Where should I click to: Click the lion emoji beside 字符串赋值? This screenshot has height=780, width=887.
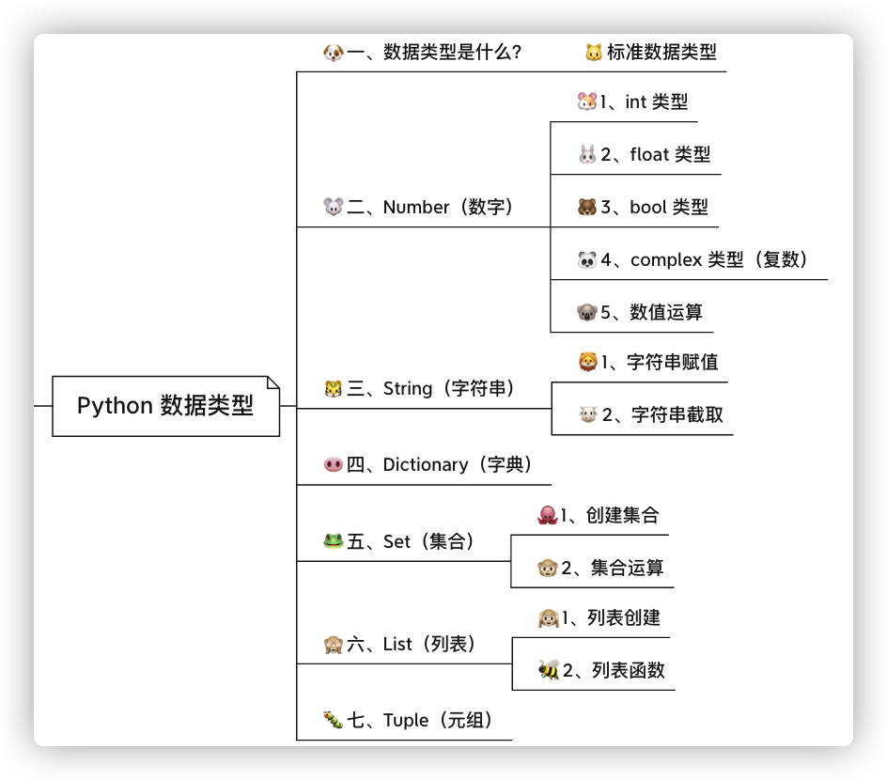[588, 362]
